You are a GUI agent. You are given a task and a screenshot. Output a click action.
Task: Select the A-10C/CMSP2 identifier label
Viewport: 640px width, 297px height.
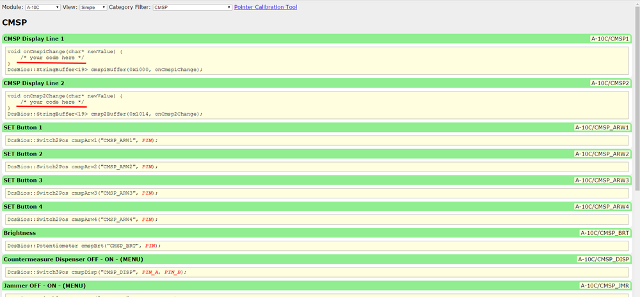tap(610, 83)
